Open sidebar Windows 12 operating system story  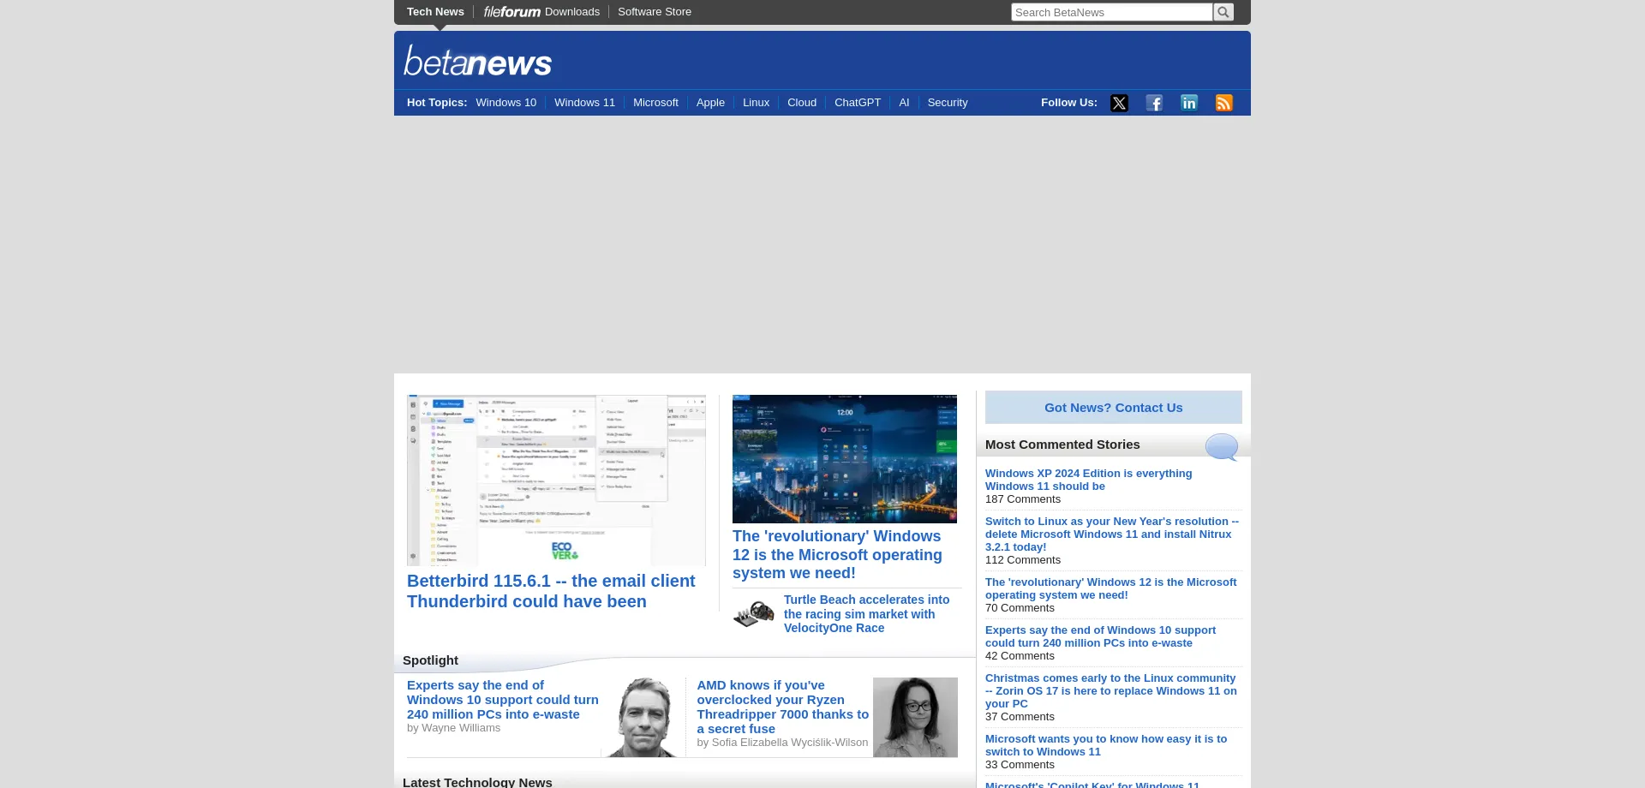click(x=1111, y=588)
